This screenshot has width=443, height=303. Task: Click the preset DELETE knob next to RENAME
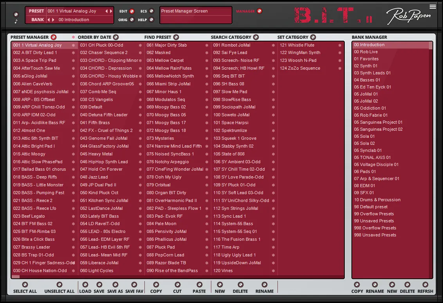(240, 285)
